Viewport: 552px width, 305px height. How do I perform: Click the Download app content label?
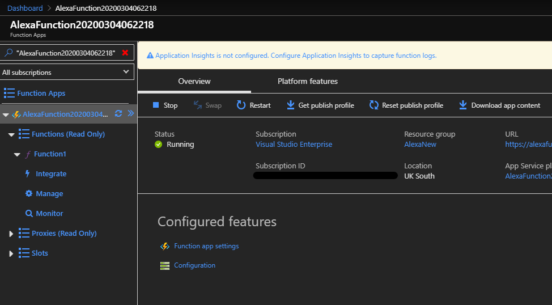(506, 105)
